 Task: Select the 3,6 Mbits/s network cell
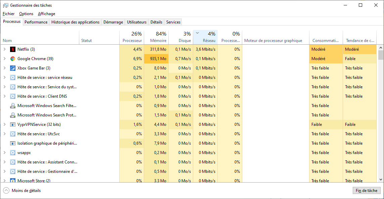[x=205, y=49]
